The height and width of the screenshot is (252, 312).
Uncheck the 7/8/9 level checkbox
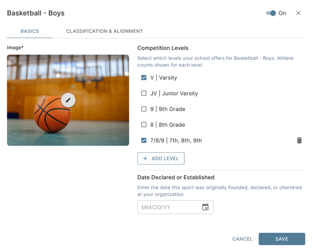coord(144,140)
